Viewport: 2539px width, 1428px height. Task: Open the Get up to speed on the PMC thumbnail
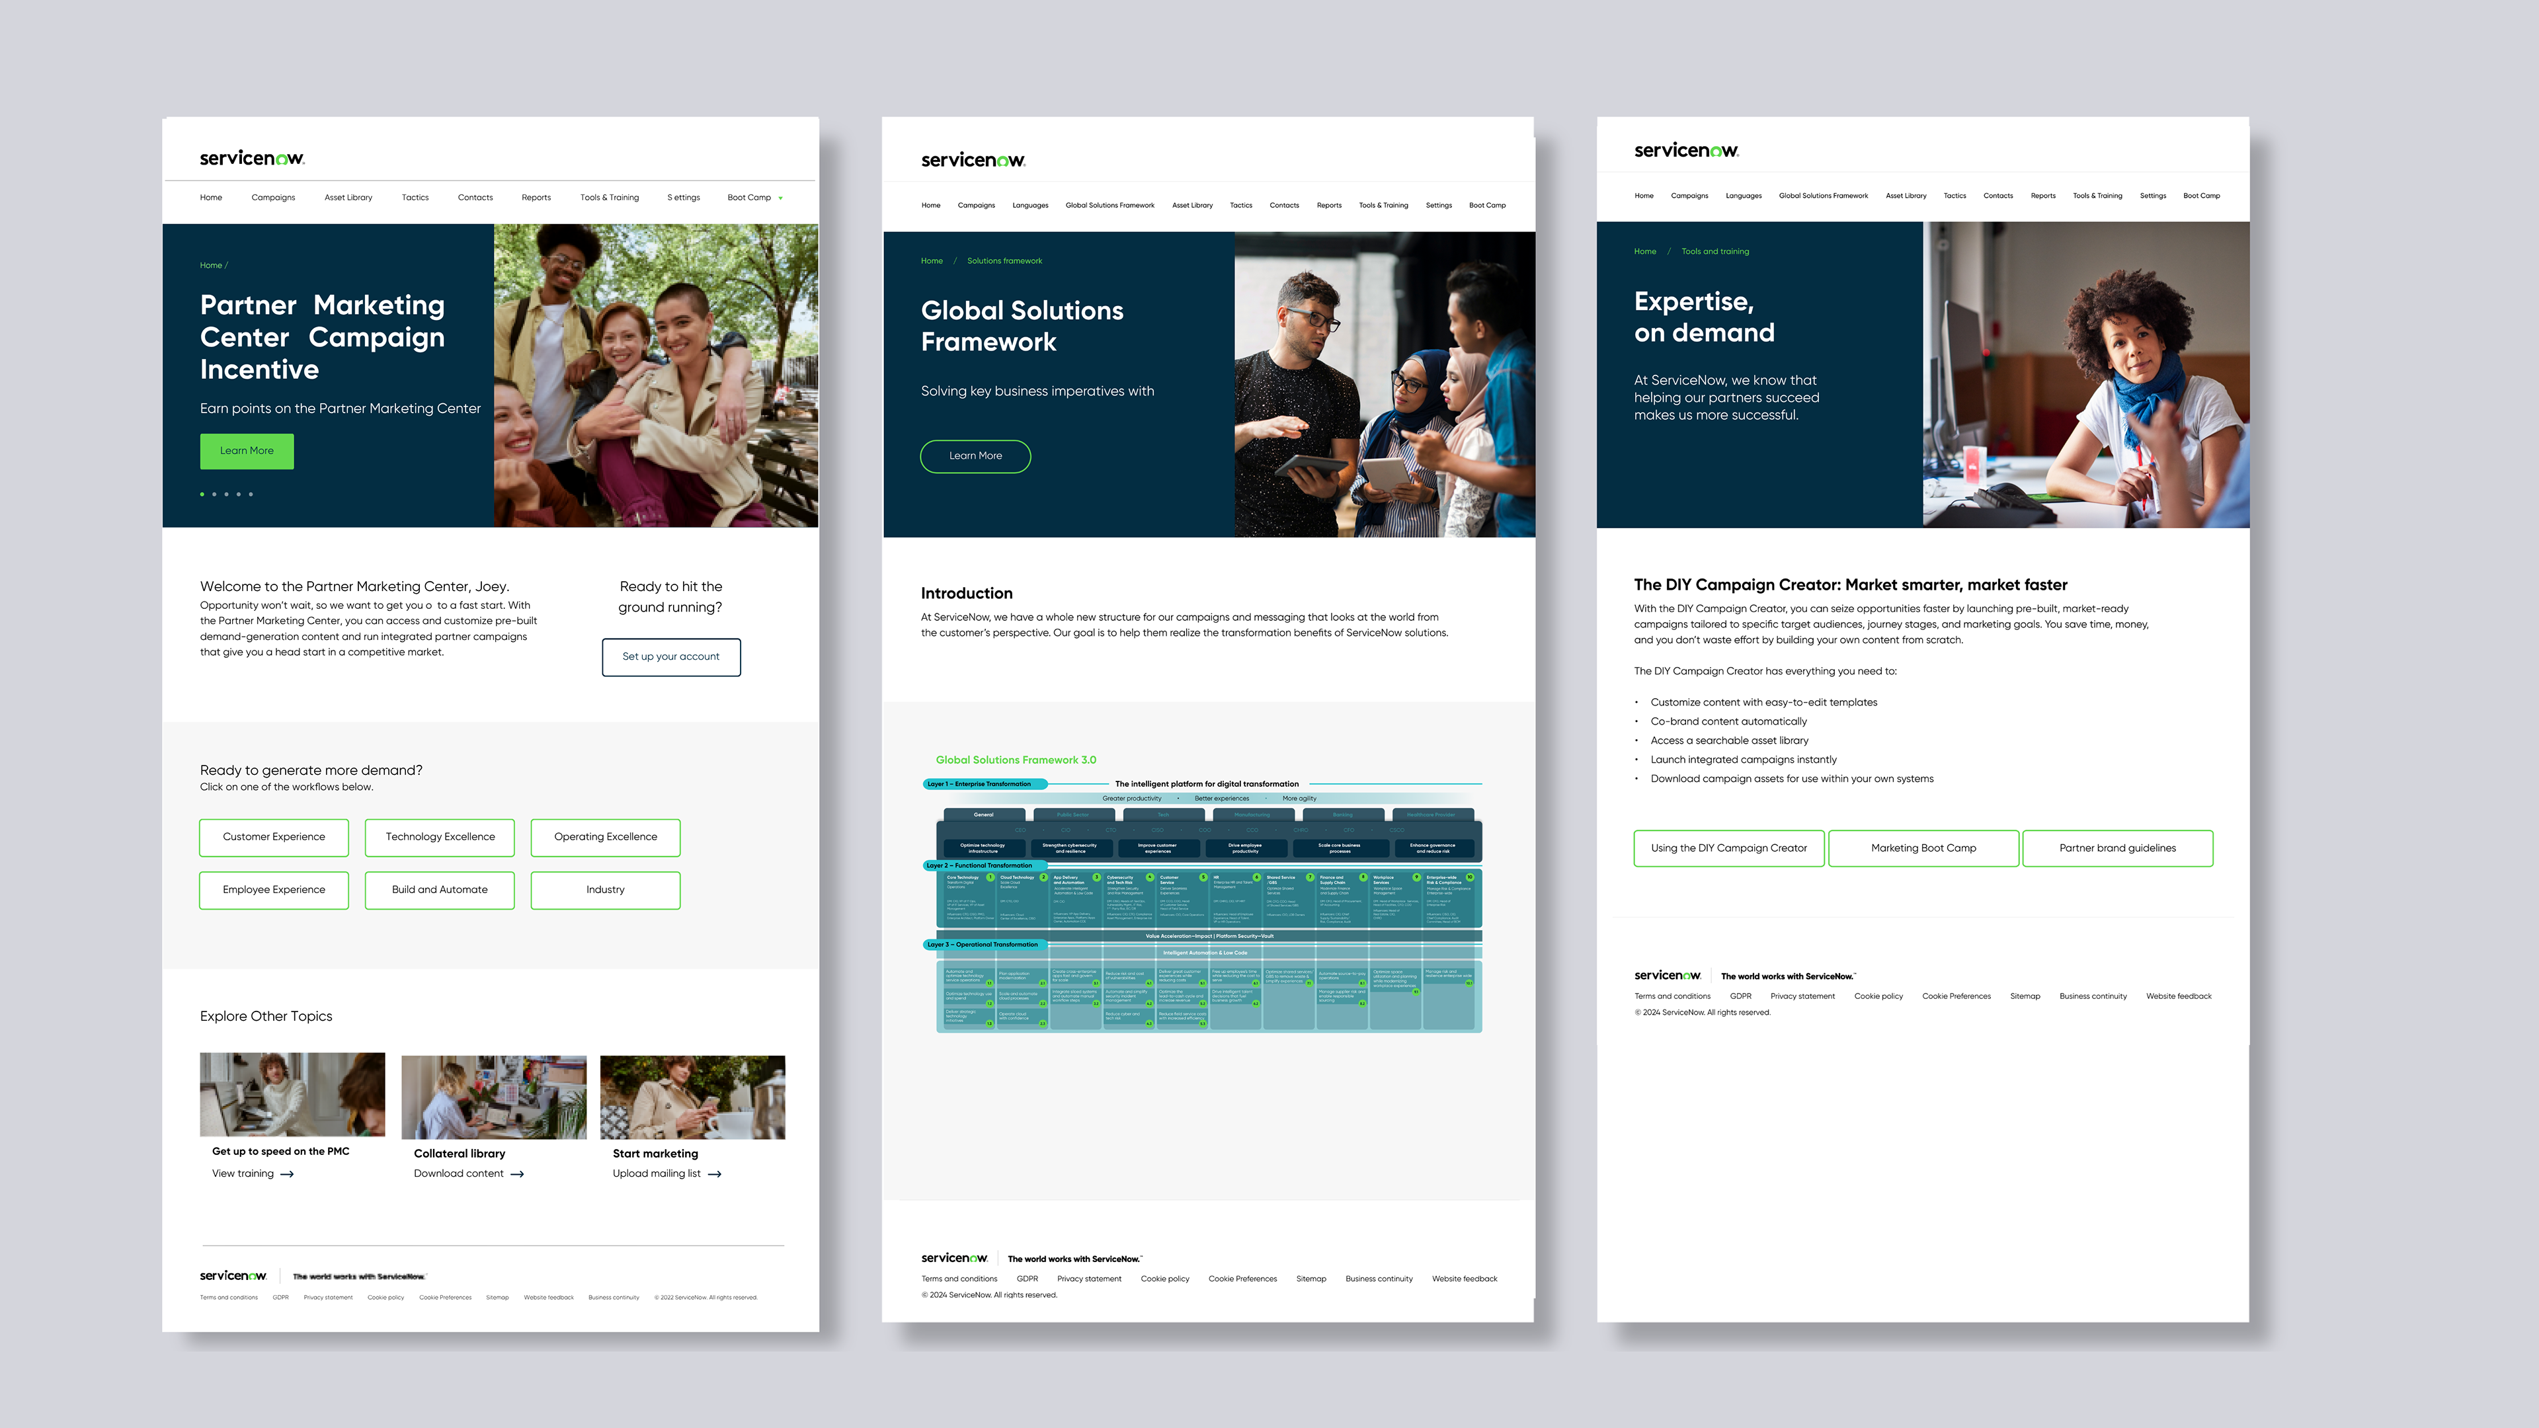[x=293, y=1095]
